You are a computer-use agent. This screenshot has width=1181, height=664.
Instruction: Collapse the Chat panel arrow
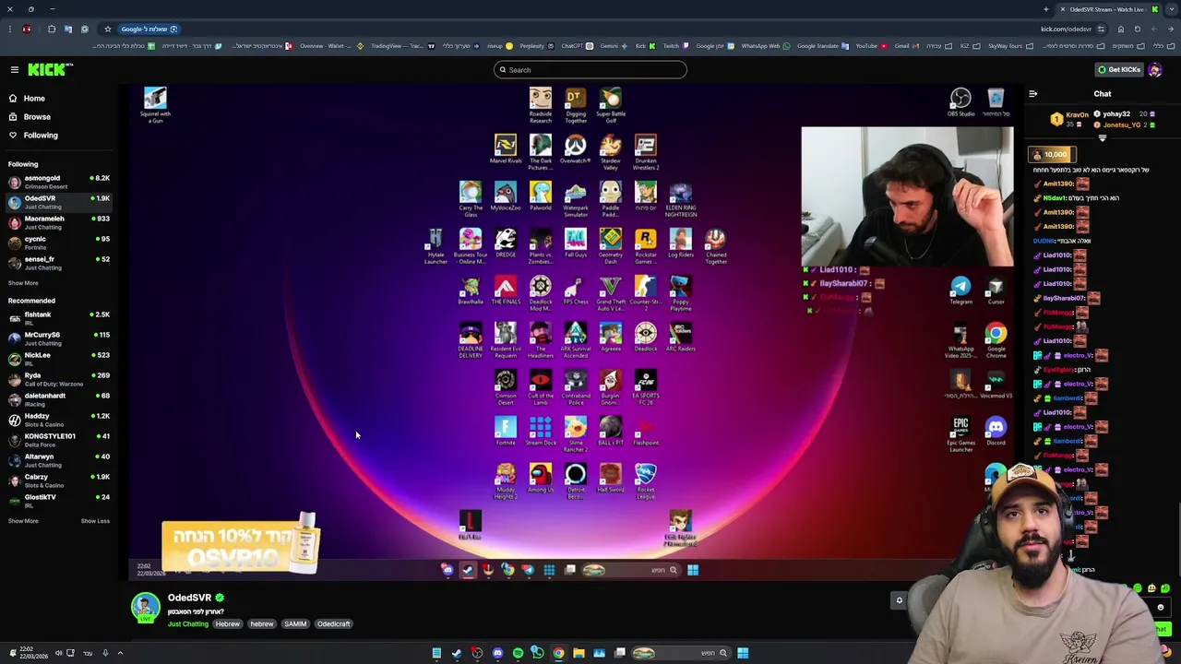(1033, 93)
